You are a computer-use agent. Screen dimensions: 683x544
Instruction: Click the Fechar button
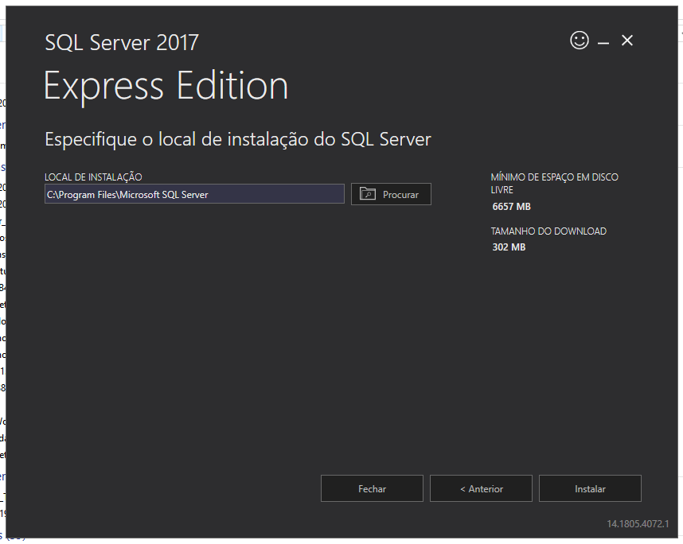click(x=372, y=489)
